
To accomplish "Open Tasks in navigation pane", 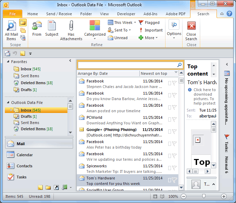I will click(x=39, y=177).
